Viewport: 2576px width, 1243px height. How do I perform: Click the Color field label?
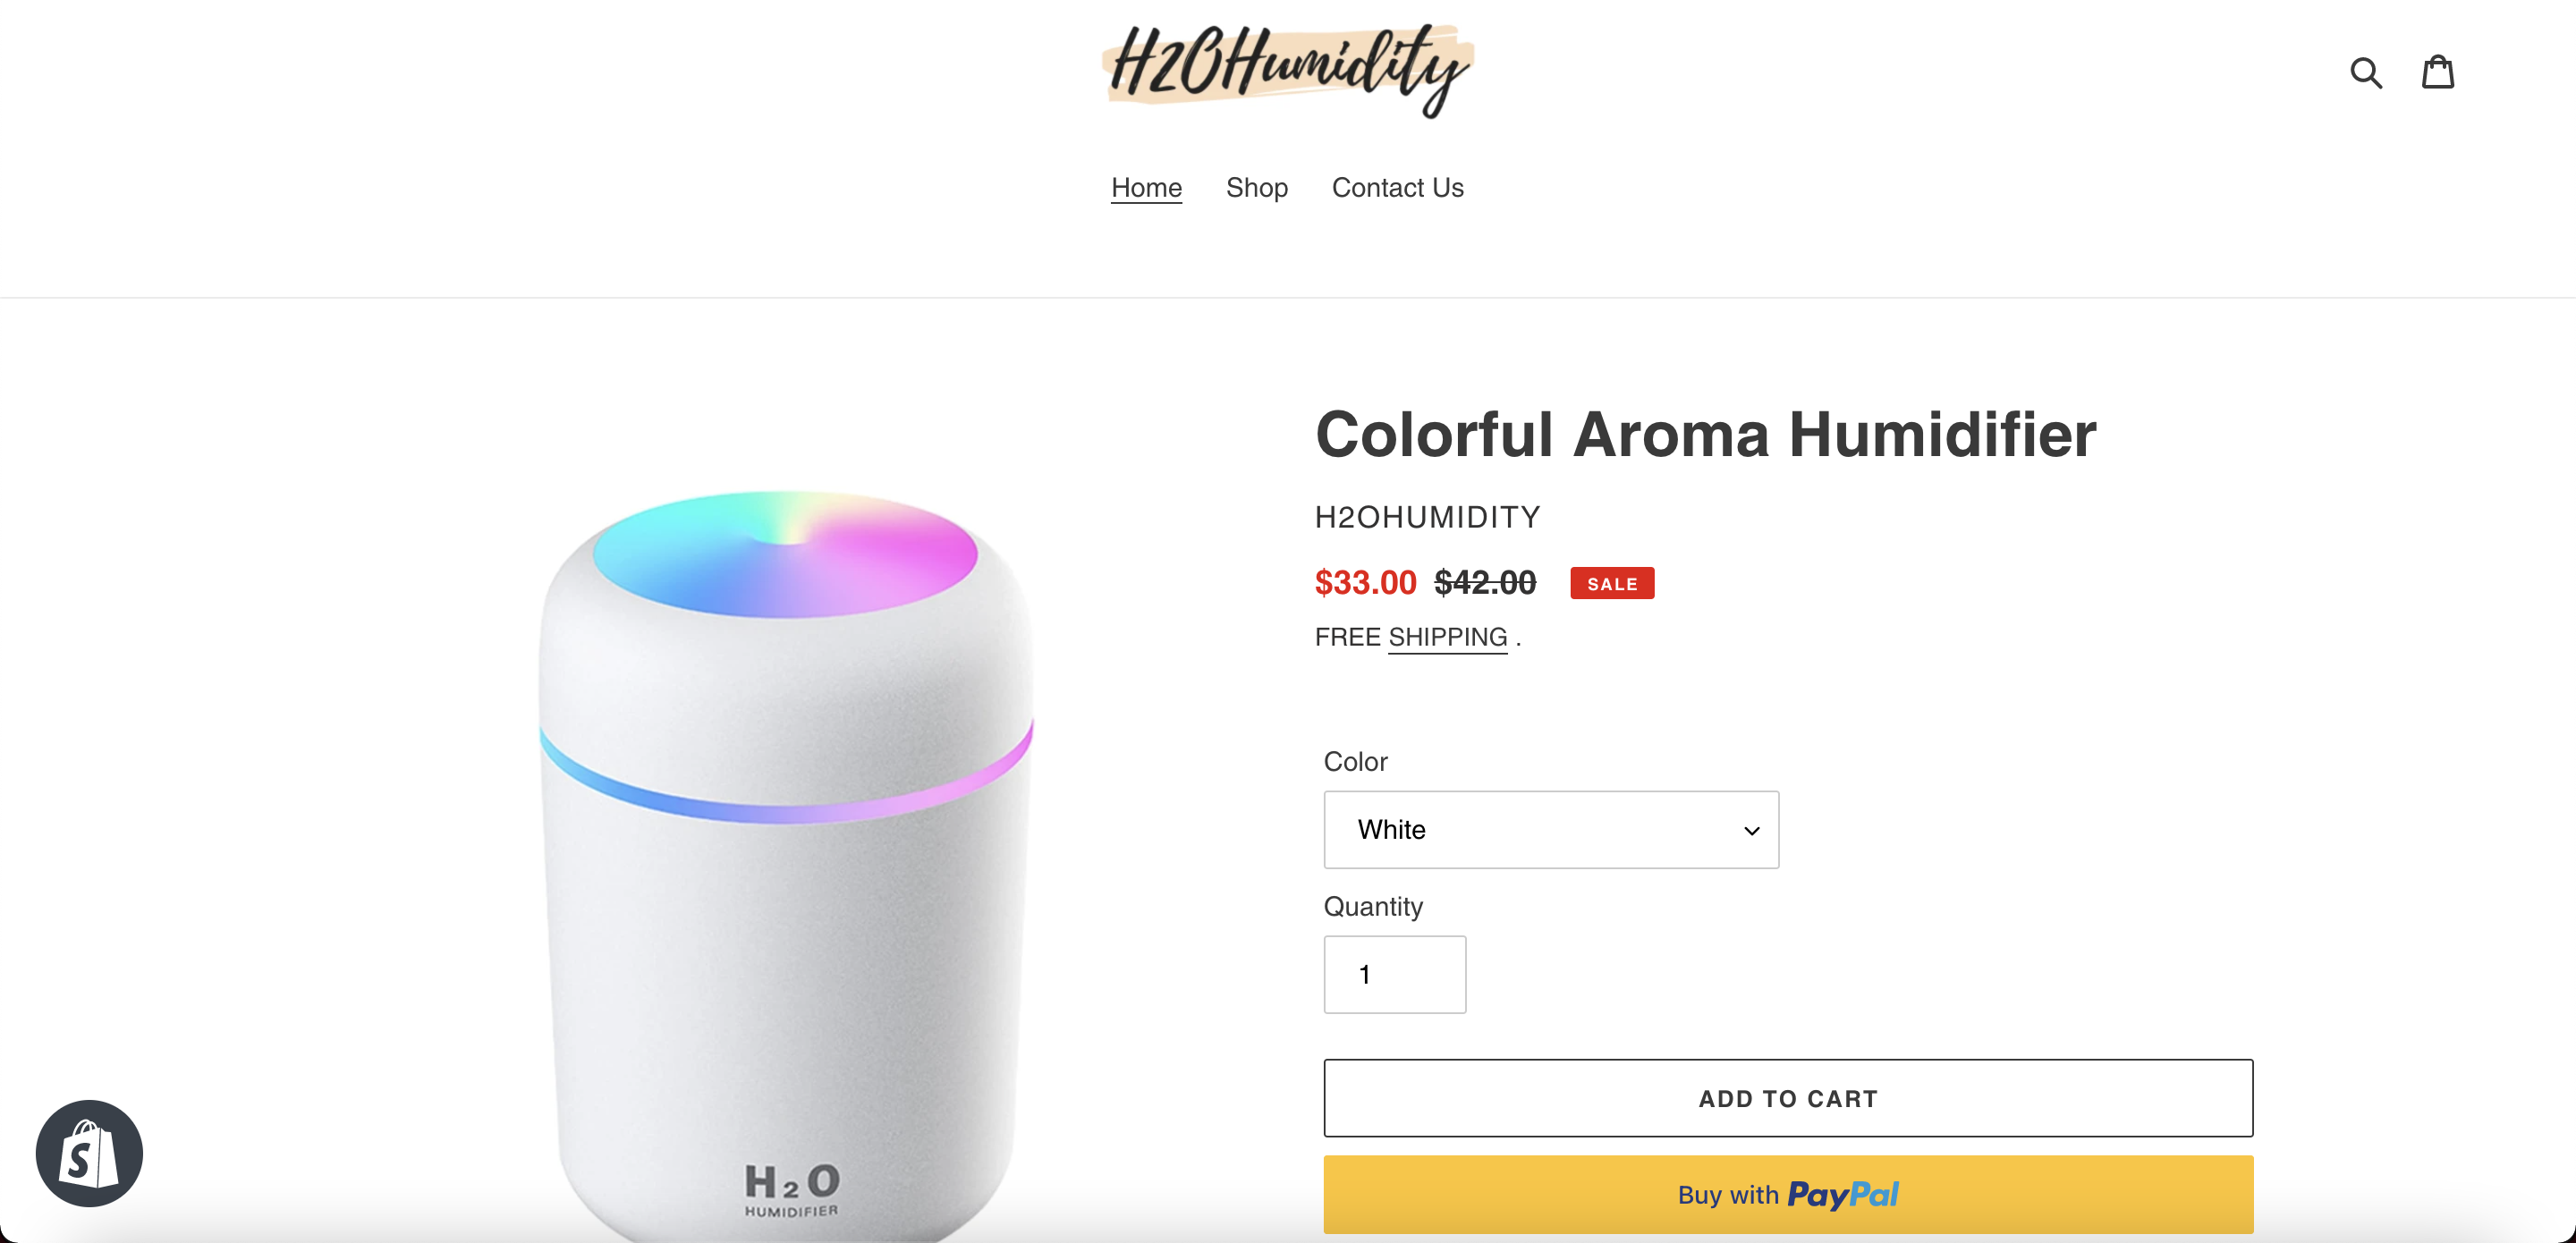click(x=1355, y=762)
